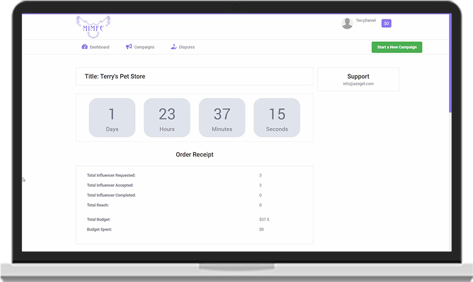Viewport: 473px width, 282px height.
Task: Open the TerryDaniel profile avatar
Action: click(x=347, y=23)
